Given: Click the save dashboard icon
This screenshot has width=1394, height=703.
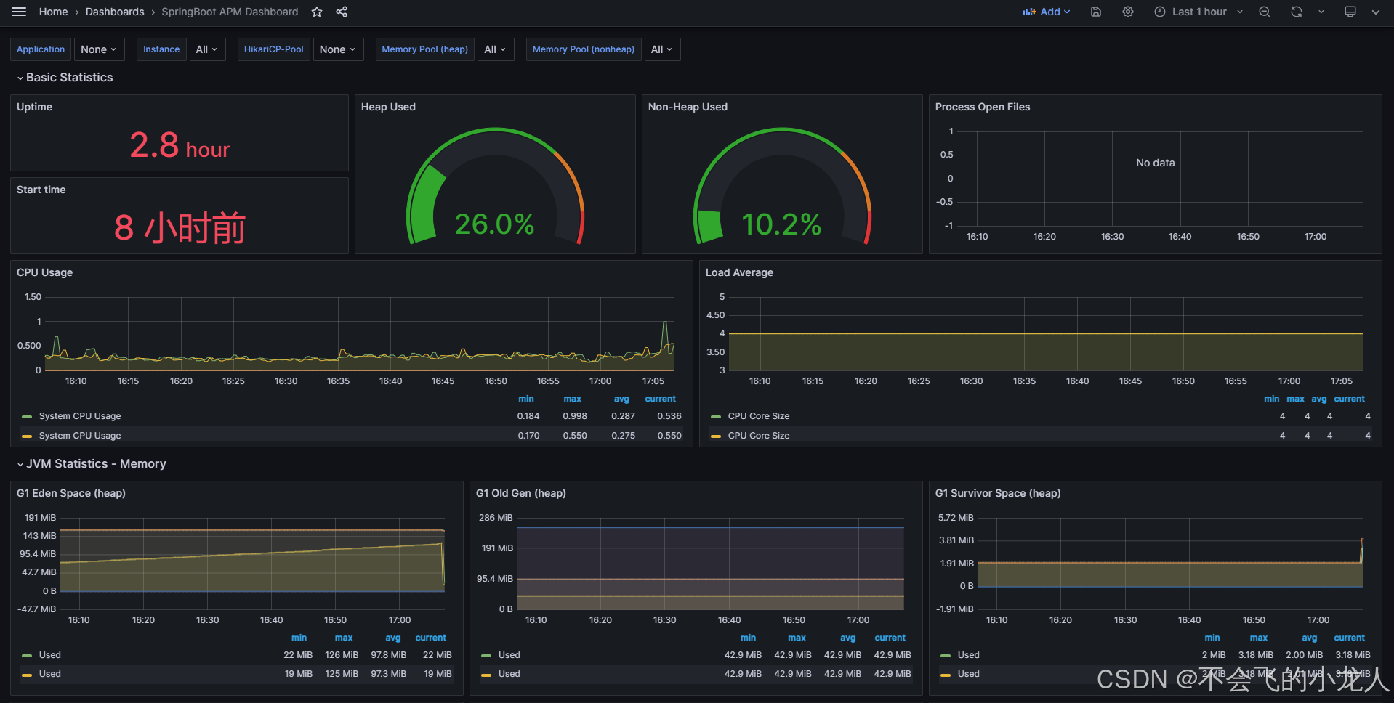Looking at the screenshot, I should 1096,12.
